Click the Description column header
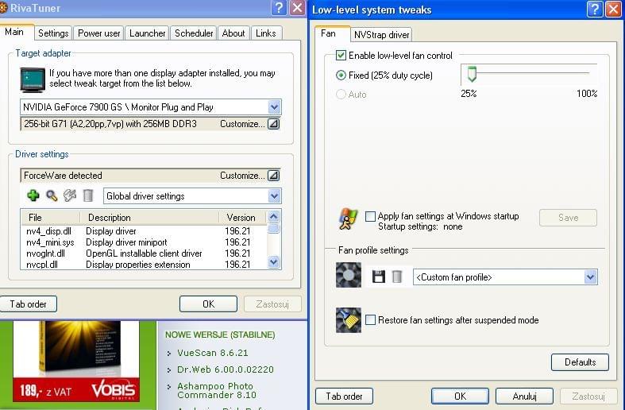This screenshot has height=410, width=625. point(149,218)
